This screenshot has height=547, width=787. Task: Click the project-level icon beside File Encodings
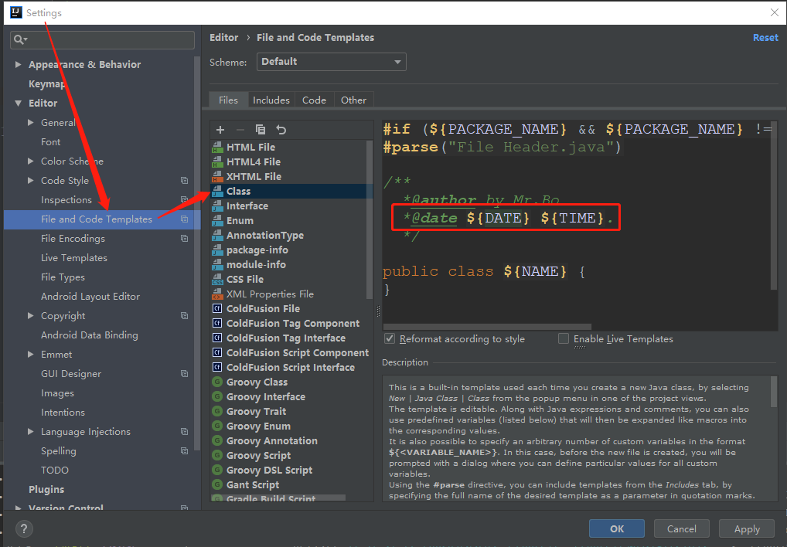click(x=184, y=239)
